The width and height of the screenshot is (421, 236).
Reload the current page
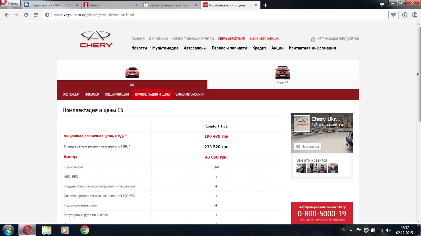(26, 15)
